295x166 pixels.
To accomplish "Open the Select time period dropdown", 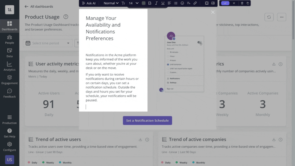I will coord(48,43).
